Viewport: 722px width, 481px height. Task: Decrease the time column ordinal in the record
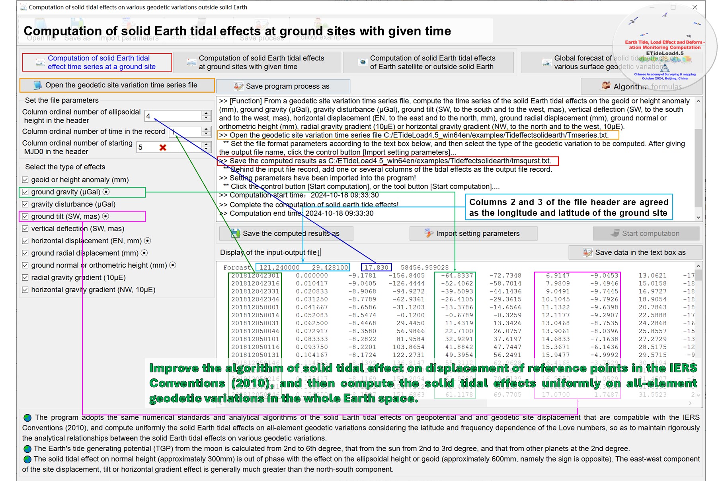pyautogui.click(x=206, y=134)
